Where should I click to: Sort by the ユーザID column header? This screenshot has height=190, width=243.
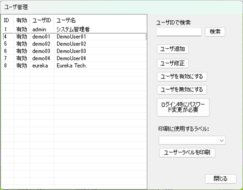(x=42, y=21)
